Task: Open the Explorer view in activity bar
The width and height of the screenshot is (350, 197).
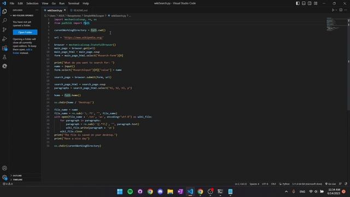Action: 4,11
